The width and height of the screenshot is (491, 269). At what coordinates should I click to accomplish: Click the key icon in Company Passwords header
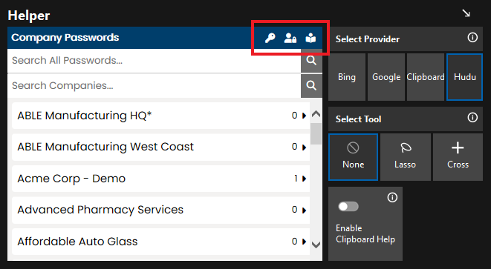270,38
